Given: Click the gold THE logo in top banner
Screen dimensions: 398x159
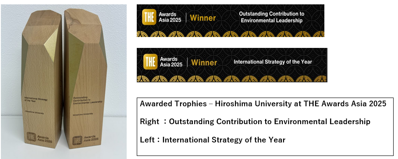Looking at the screenshot, I should click(149, 17).
